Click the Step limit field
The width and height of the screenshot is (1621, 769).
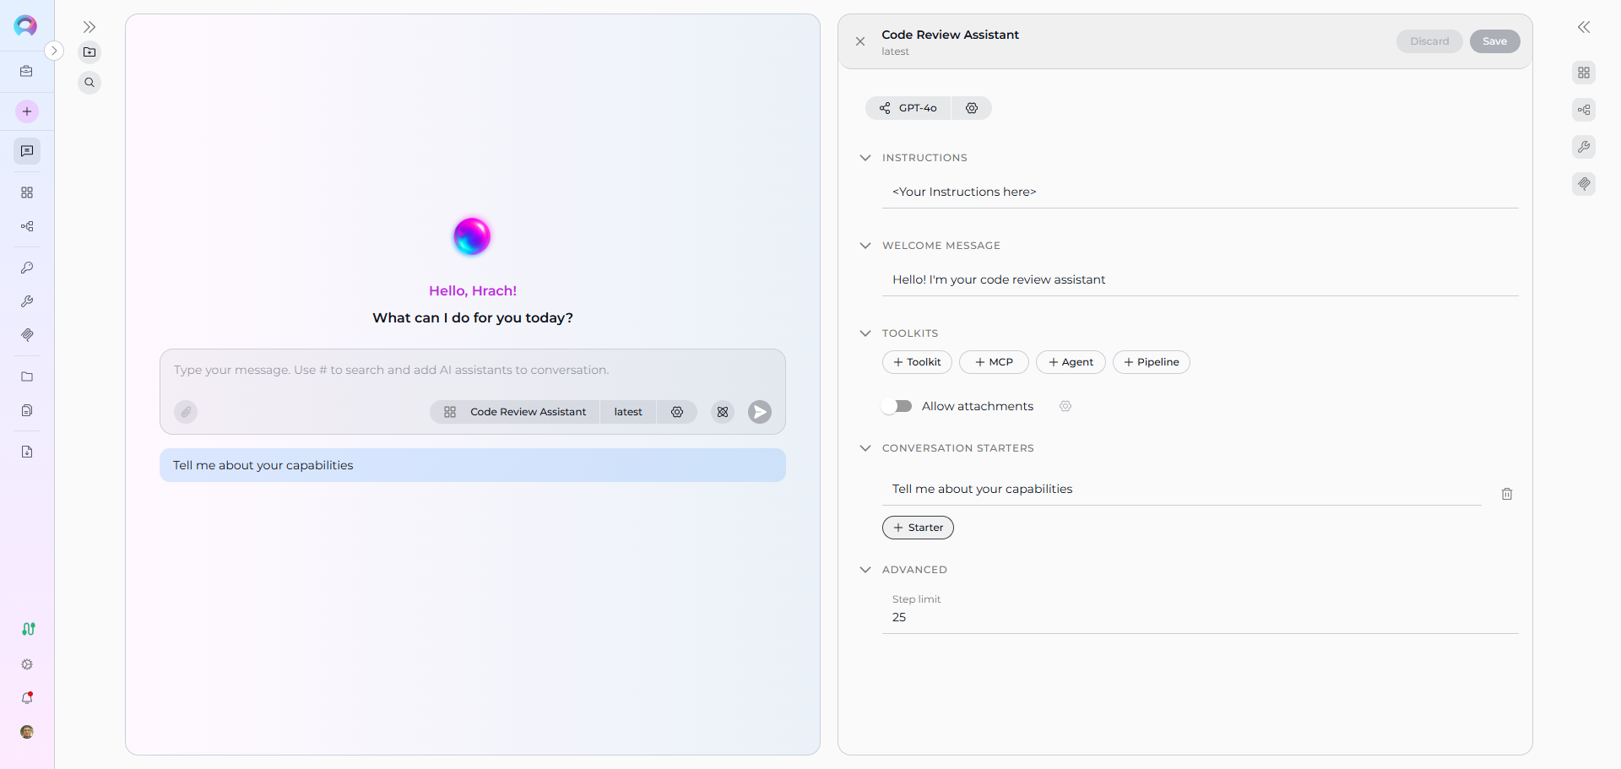[1199, 617]
